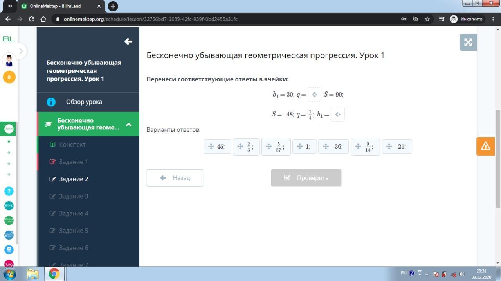Open File Explorer from taskbar
The width and height of the screenshot is (501, 281).
coord(33,274)
